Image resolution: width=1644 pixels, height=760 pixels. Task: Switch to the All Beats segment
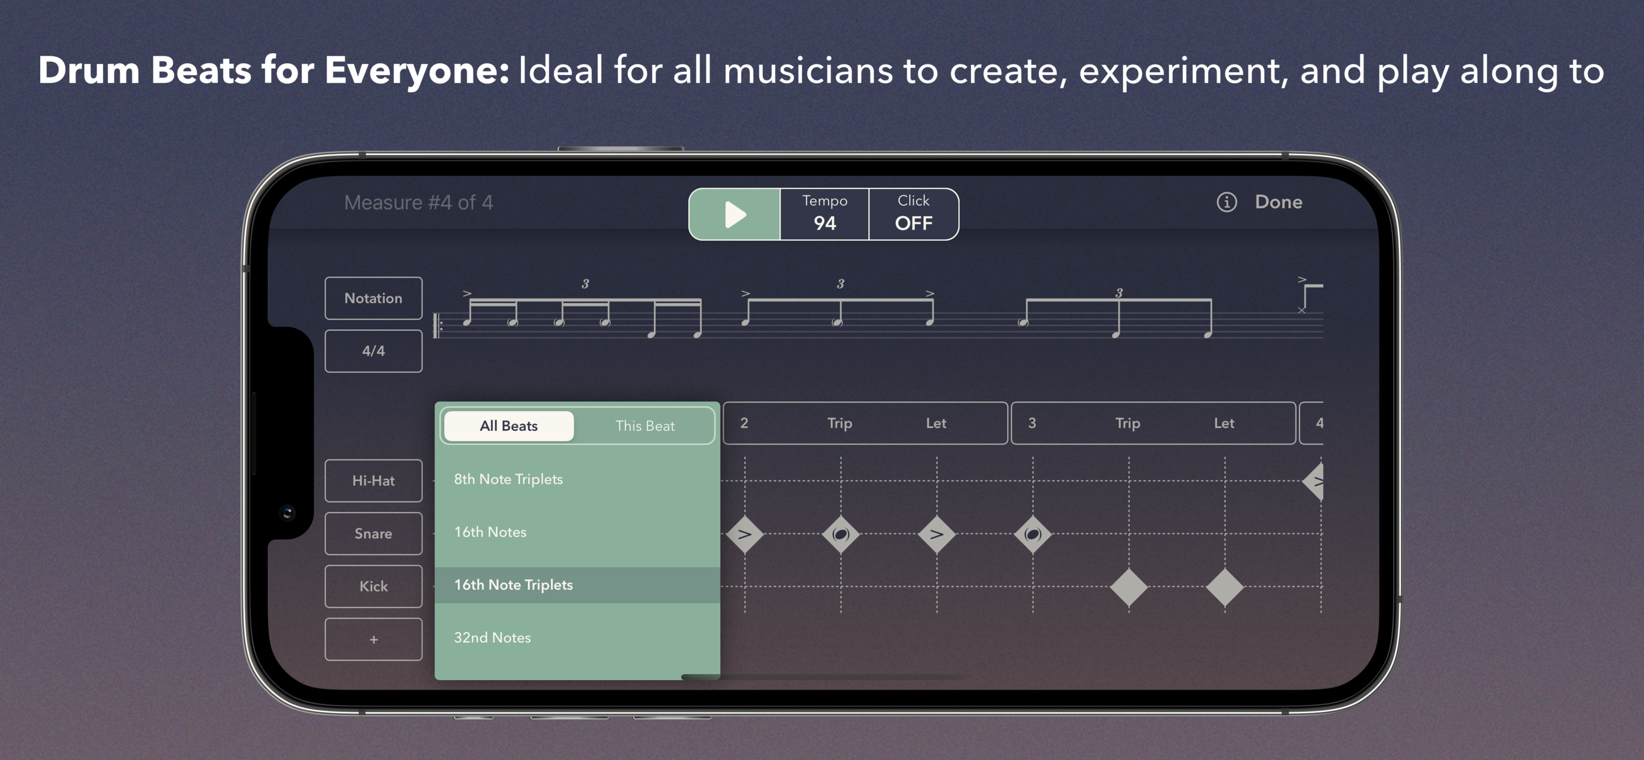[x=508, y=426]
